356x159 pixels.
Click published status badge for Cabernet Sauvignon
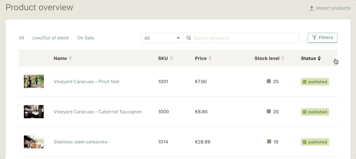point(315,112)
